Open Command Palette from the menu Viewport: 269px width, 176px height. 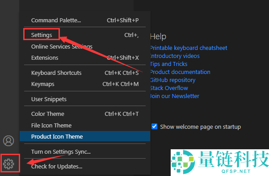(x=85, y=20)
